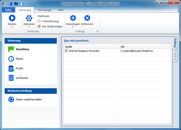The width and height of the screenshot is (181, 130).
Task: Click the save disk icon in title bar
Action: click(x=21, y=4)
